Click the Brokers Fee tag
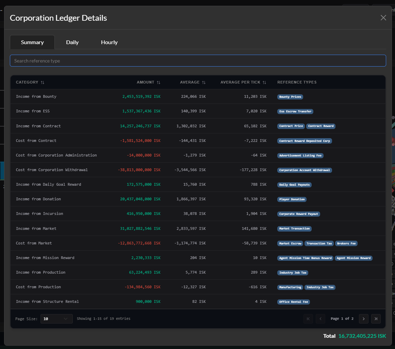This screenshot has width=395, height=349. tap(346, 243)
